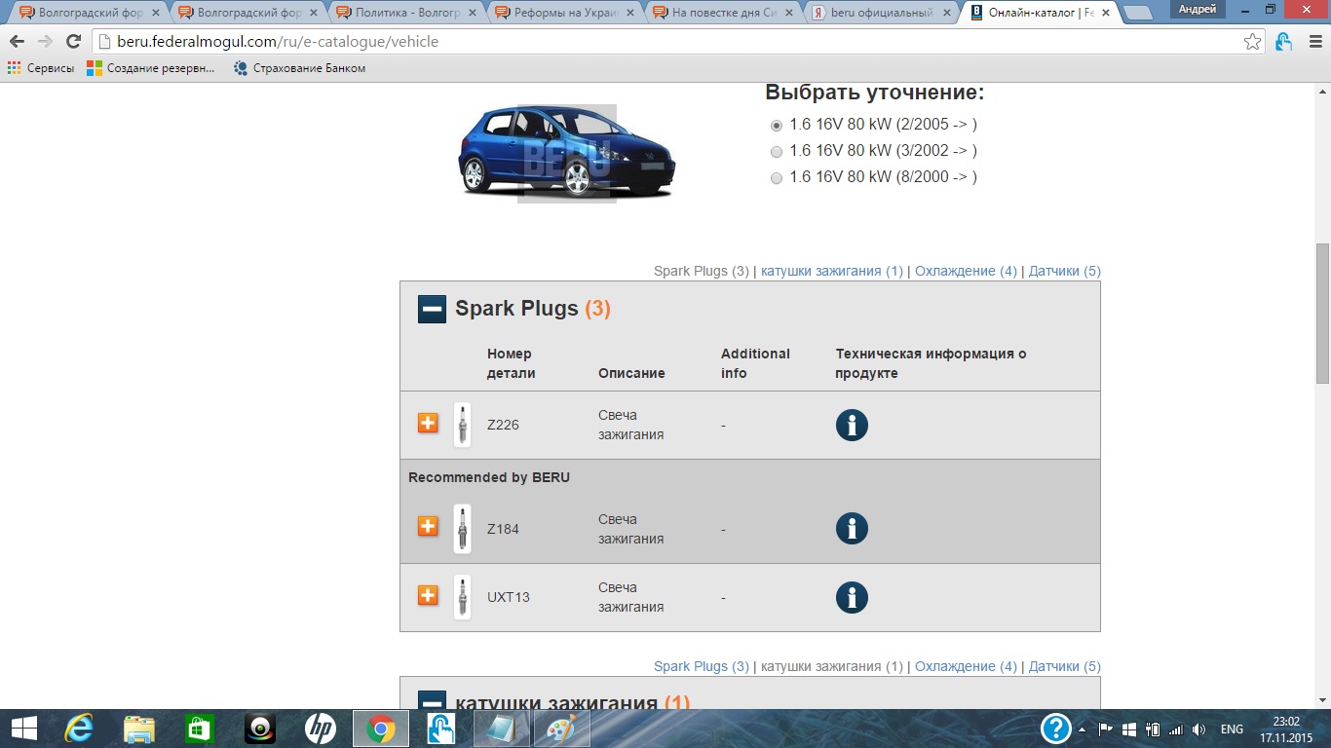Reload the BERU catalogue page

point(73,42)
